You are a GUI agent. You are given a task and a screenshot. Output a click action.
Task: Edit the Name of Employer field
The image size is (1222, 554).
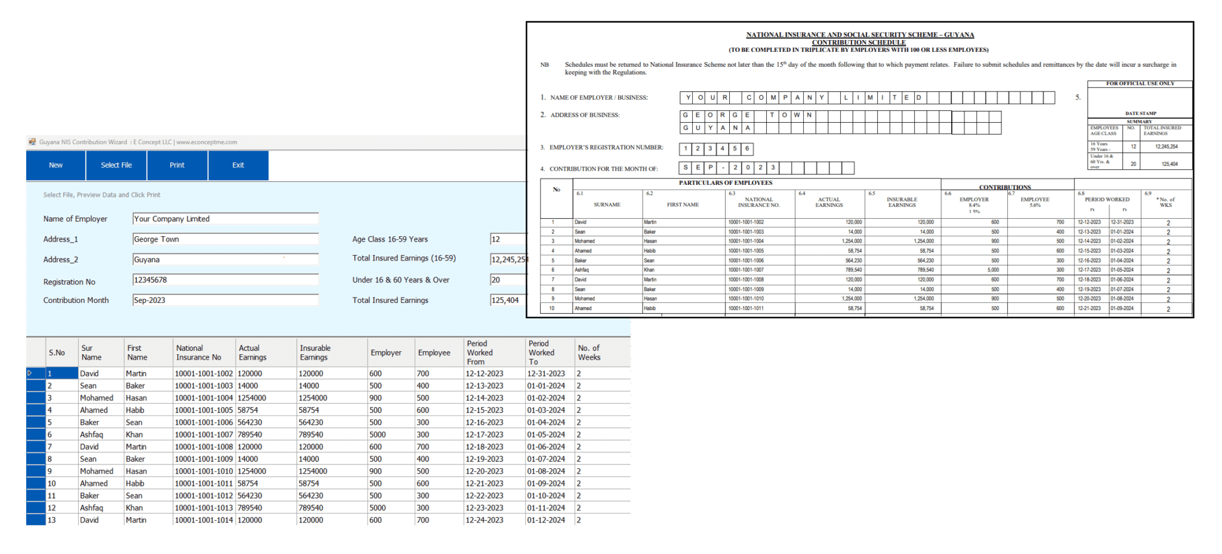click(x=226, y=219)
